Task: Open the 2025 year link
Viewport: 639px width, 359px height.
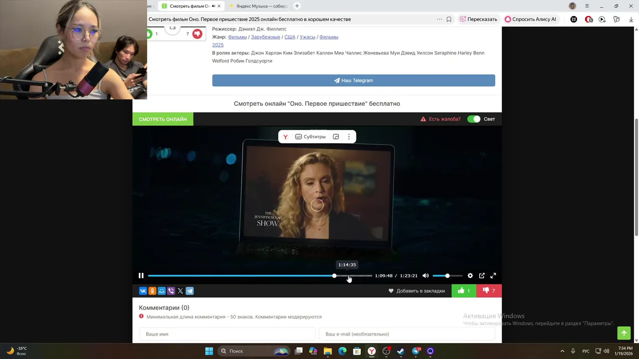Action: pos(218,45)
